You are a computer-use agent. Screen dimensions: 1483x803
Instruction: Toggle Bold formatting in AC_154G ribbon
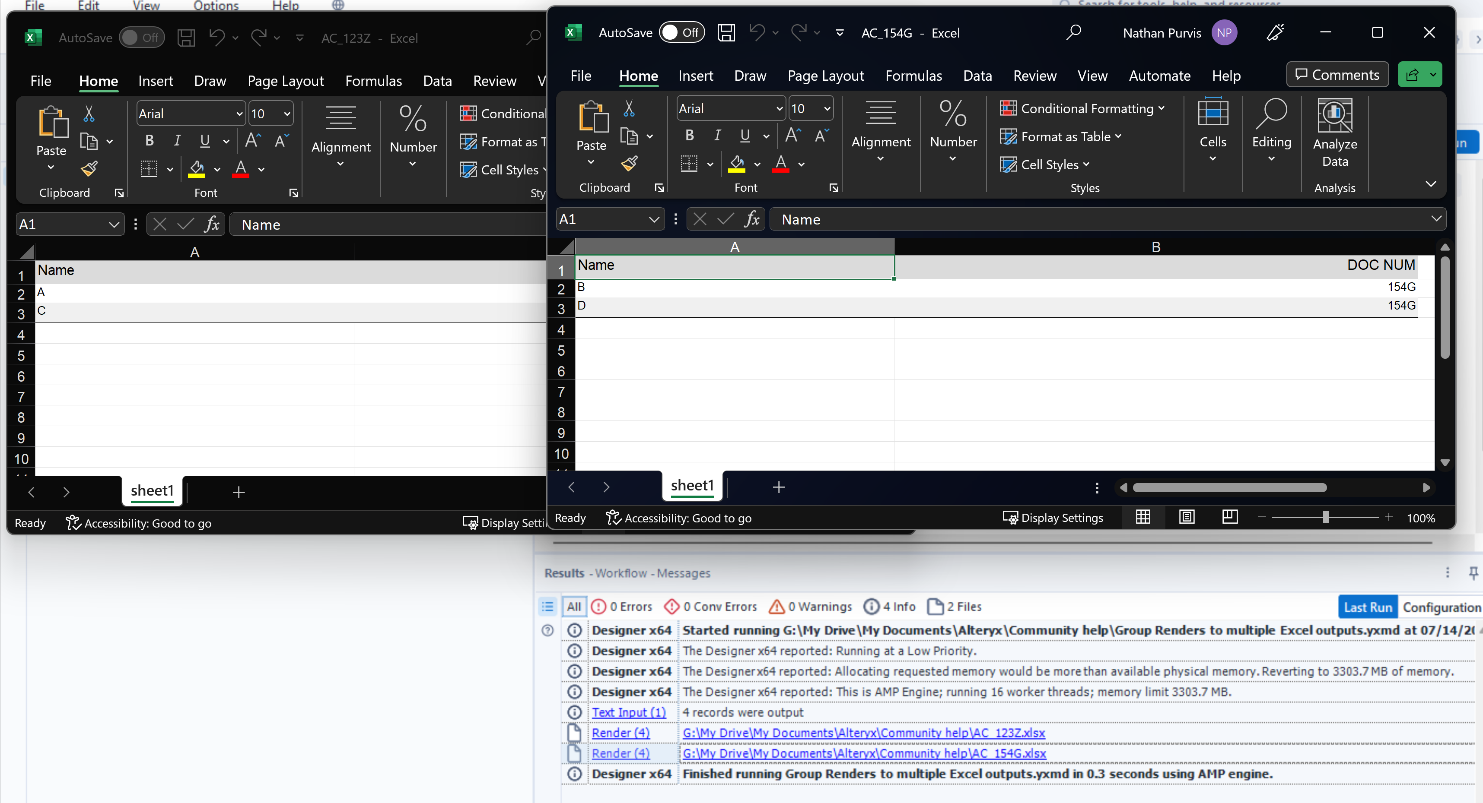pos(689,135)
